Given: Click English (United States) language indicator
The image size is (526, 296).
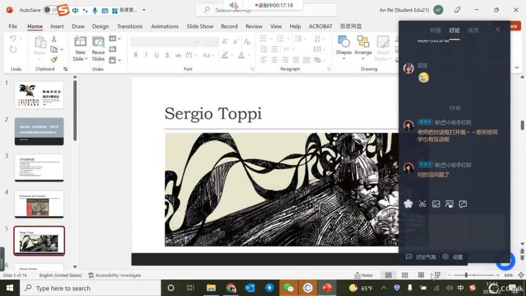Looking at the screenshot, I should click(x=61, y=275).
